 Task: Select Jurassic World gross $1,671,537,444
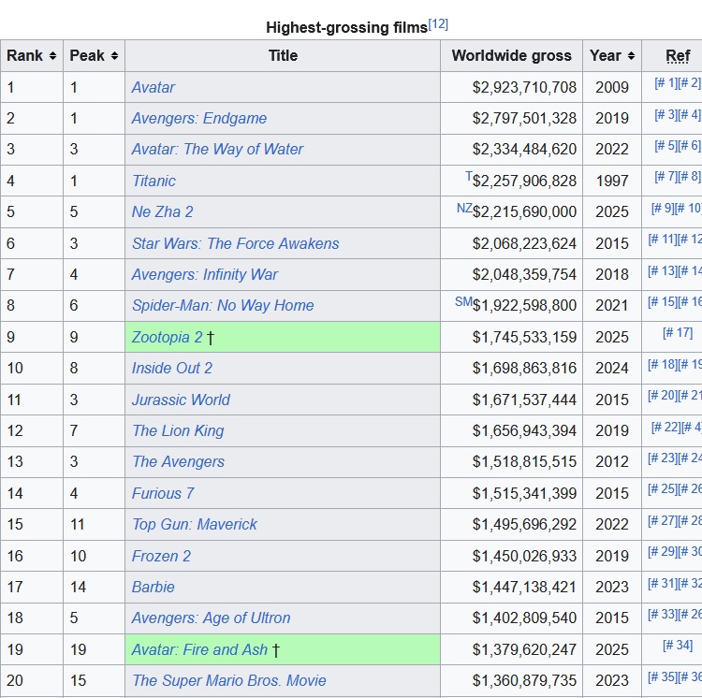coord(524,400)
